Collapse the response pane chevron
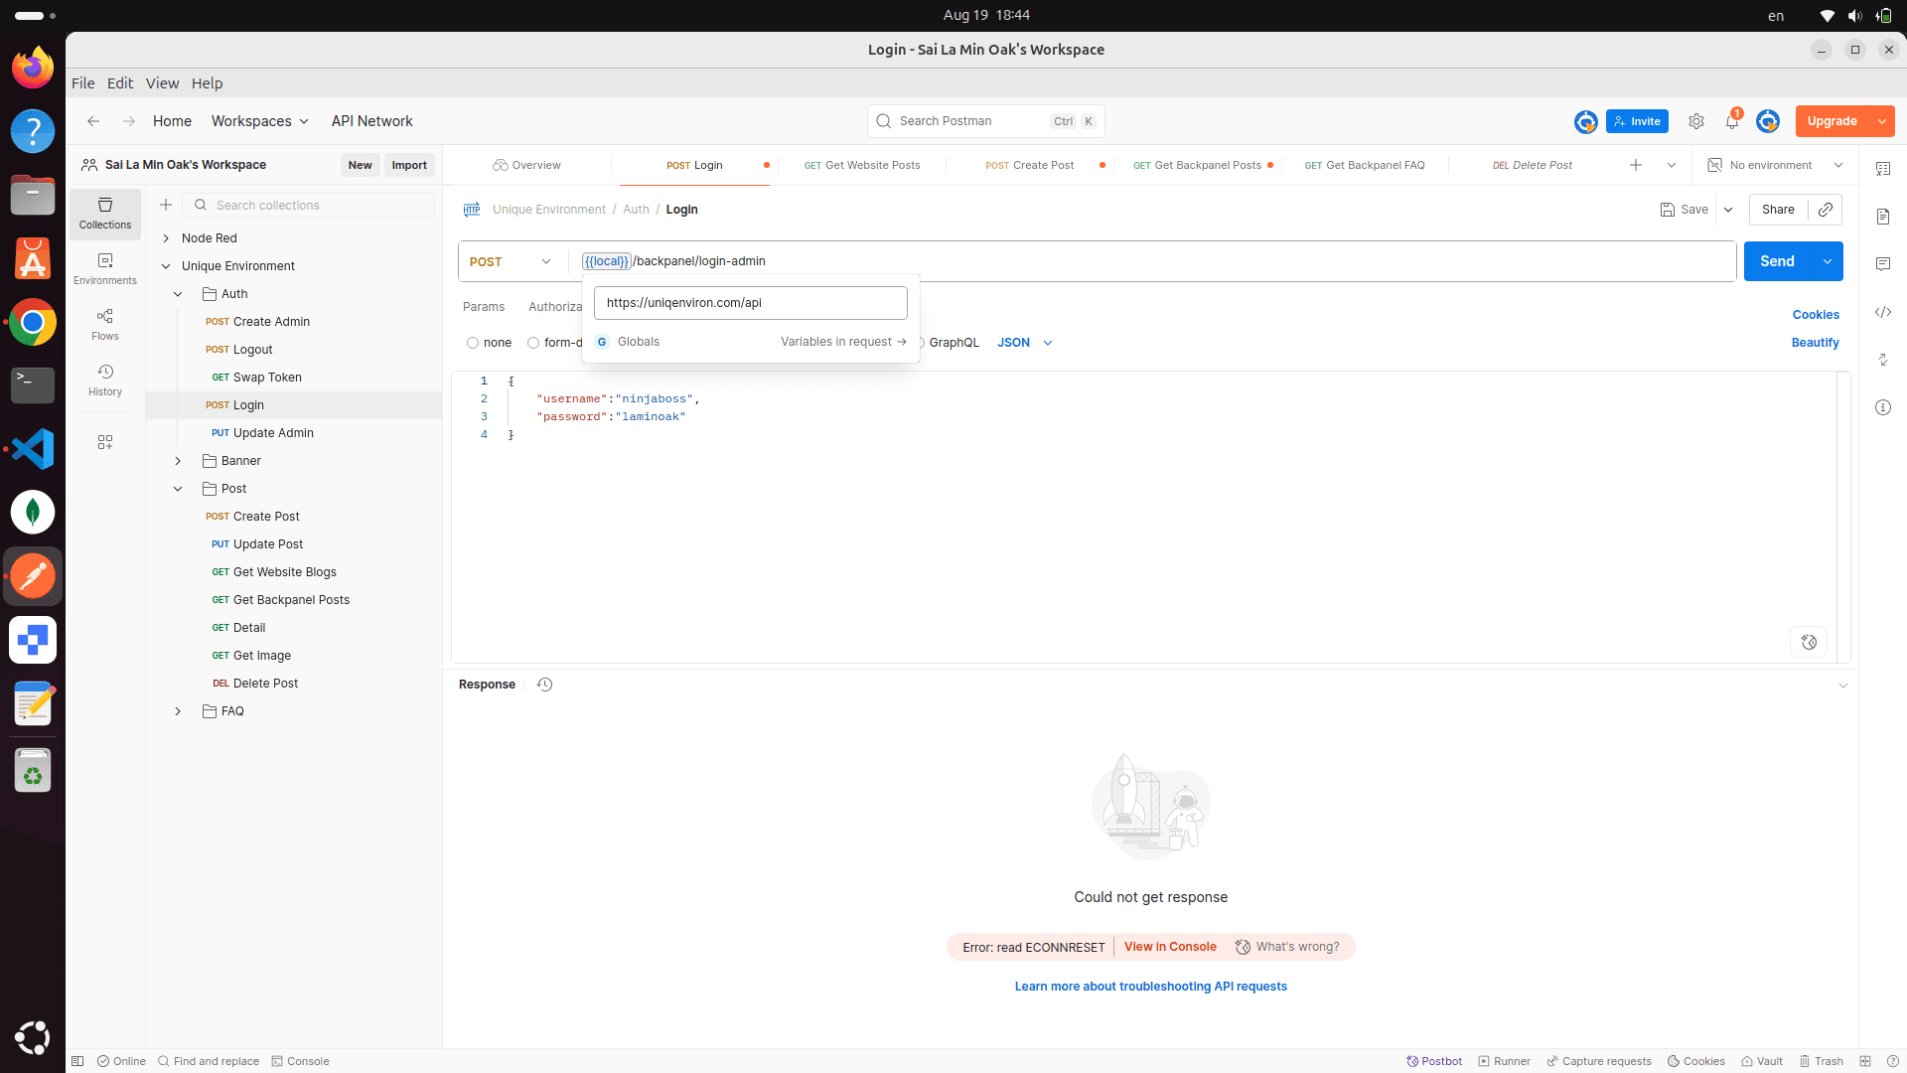 [1843, 686]
